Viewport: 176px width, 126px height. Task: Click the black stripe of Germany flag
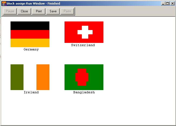30,26
